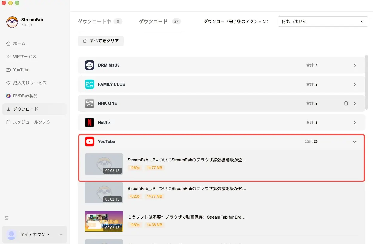Screen dimensions: 373x244
Task: Click the 0 badge on ダウンロード中 tab
Action: [x=118, y=21]
